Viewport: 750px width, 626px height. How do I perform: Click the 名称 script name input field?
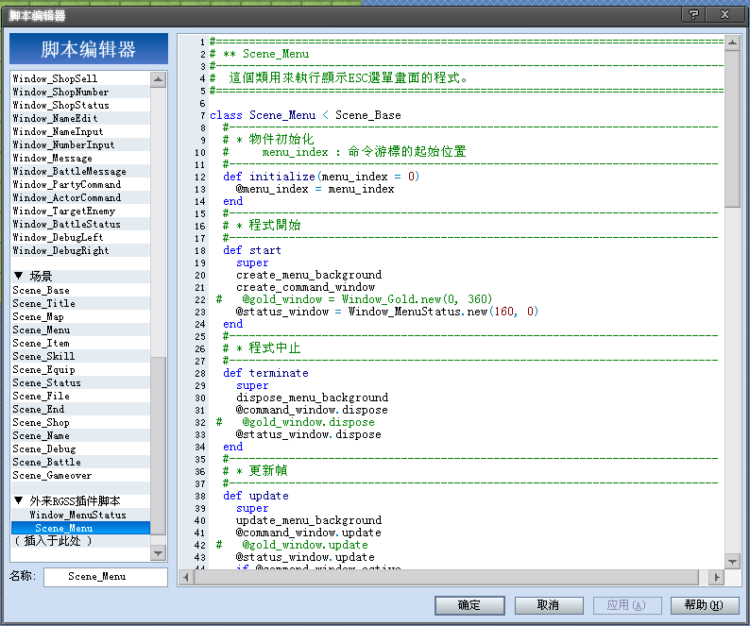(x=106, y=577)
